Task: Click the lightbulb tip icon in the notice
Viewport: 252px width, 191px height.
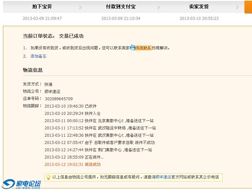Action: (48, 177)
